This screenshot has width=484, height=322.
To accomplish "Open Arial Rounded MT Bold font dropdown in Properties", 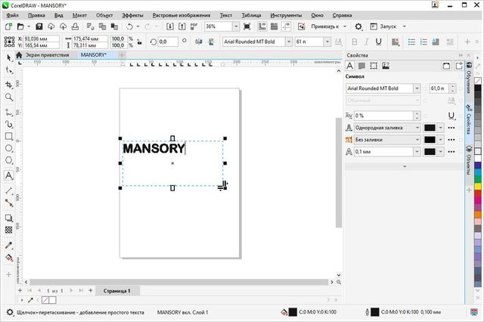I will 417,88.
